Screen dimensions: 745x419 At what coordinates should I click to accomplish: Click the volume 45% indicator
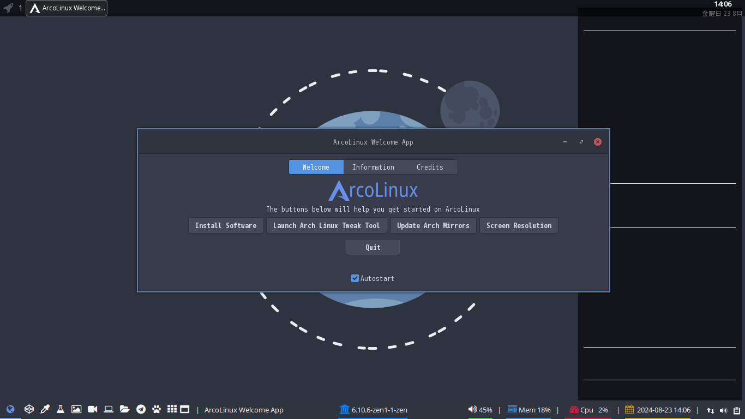click(x=480, y=410)
